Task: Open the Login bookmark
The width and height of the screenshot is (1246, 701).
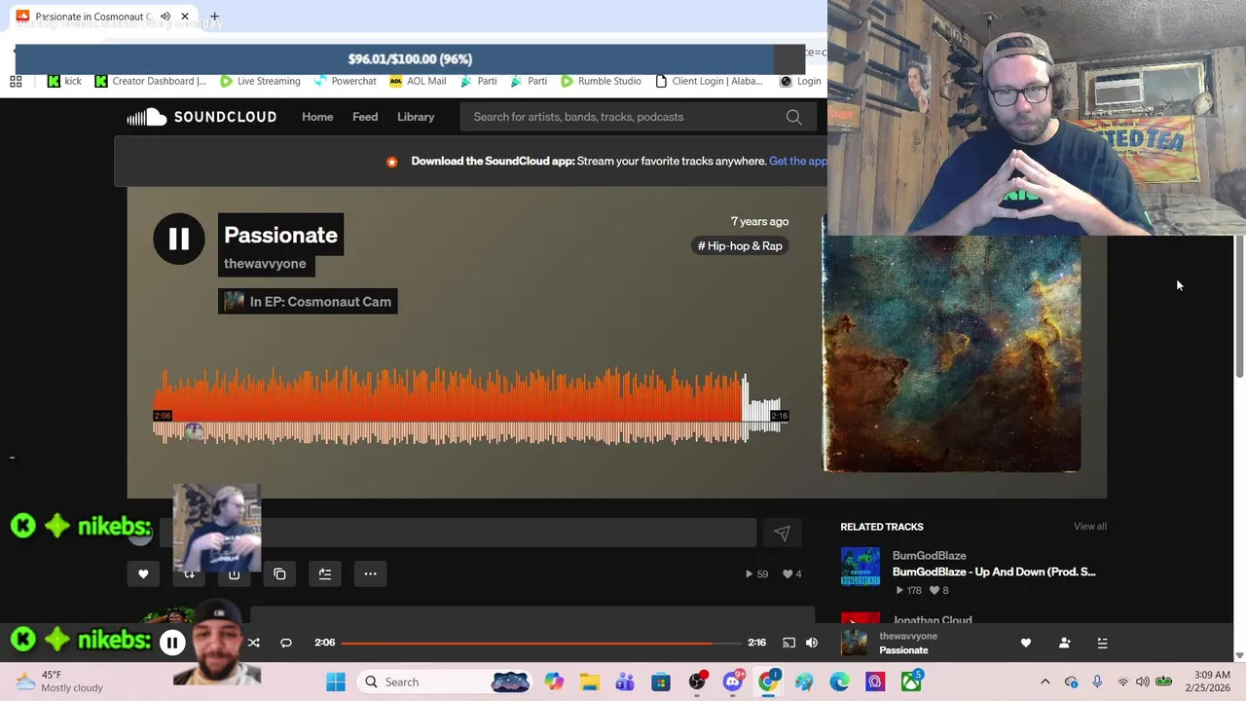Action: (800, 81)
